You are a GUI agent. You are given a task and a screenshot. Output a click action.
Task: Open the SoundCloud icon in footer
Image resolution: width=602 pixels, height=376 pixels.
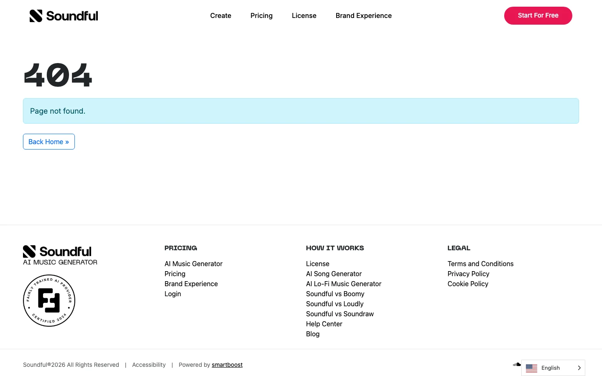(517, 364)
